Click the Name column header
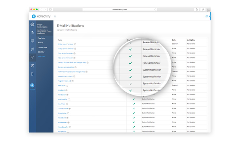Screen dimensions: 238x148 [x=60, y=40]
